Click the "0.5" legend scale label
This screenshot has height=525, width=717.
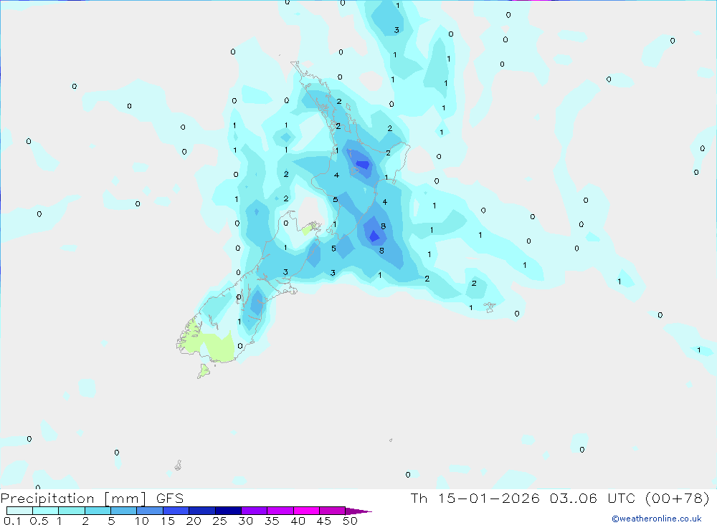coord(39,521)
